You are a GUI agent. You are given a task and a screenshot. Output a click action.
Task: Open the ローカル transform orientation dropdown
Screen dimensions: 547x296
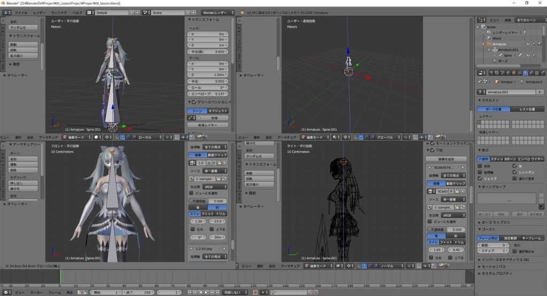[x=150, y=137]
